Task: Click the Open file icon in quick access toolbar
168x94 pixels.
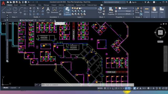Action: pyautogui.click(x=11, y=2)
